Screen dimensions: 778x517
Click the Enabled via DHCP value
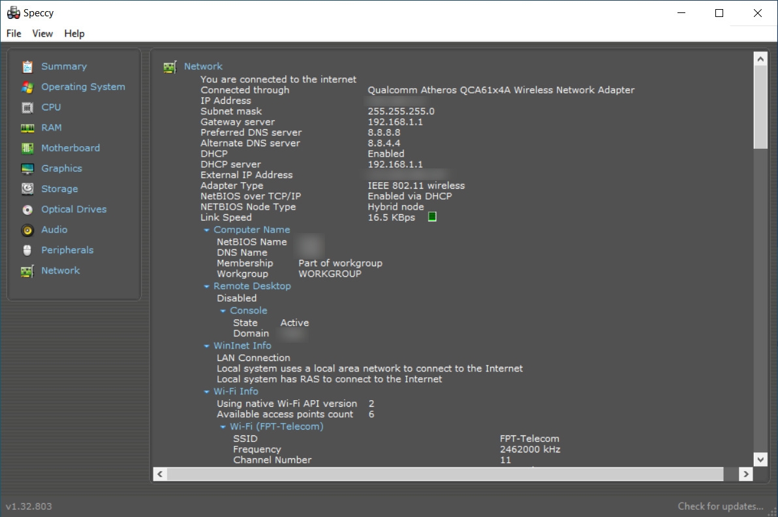click(409, 196)
